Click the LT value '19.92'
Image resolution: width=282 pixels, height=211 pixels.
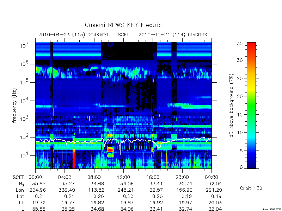(x=156, y=203)
